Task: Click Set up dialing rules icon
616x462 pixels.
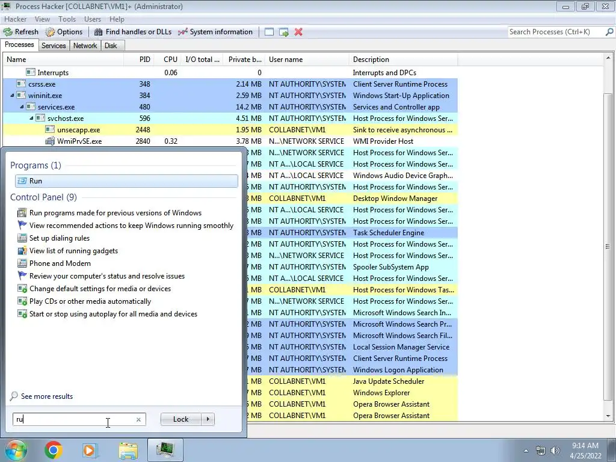Action: 22,238
